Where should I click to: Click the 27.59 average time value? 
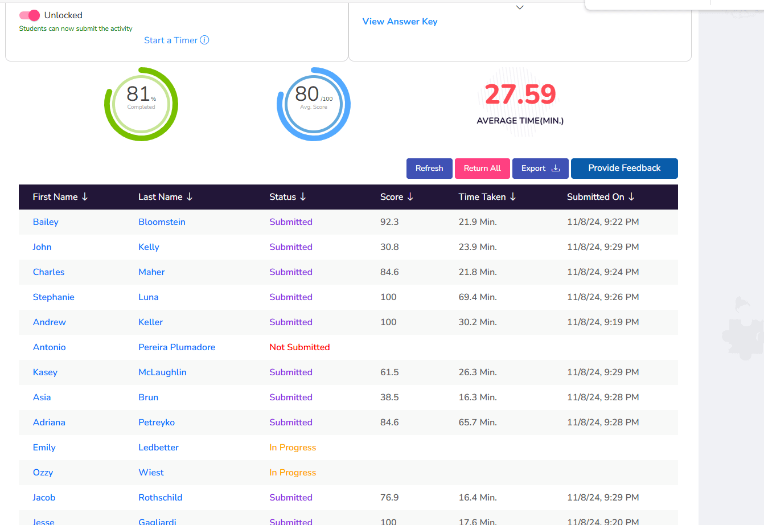tap(520, 95)
